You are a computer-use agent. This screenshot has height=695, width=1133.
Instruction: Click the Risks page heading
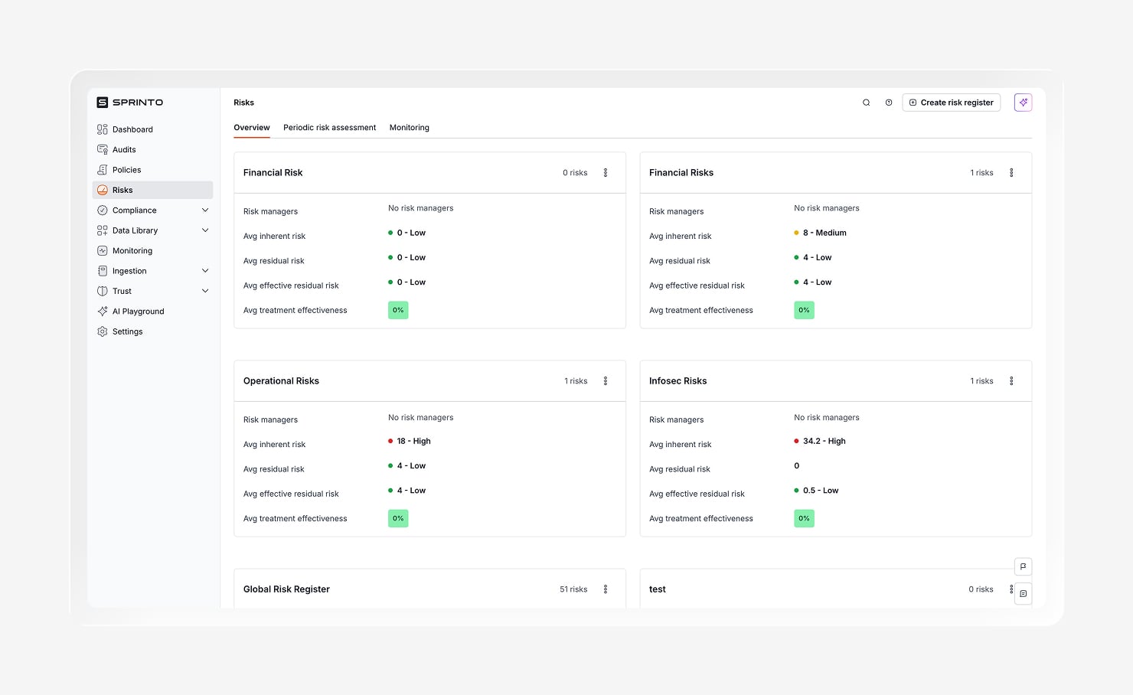[x=243, y=103]
